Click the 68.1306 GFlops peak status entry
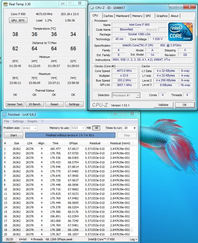This screenshot has height=243, width=198. tap(59, 239)
